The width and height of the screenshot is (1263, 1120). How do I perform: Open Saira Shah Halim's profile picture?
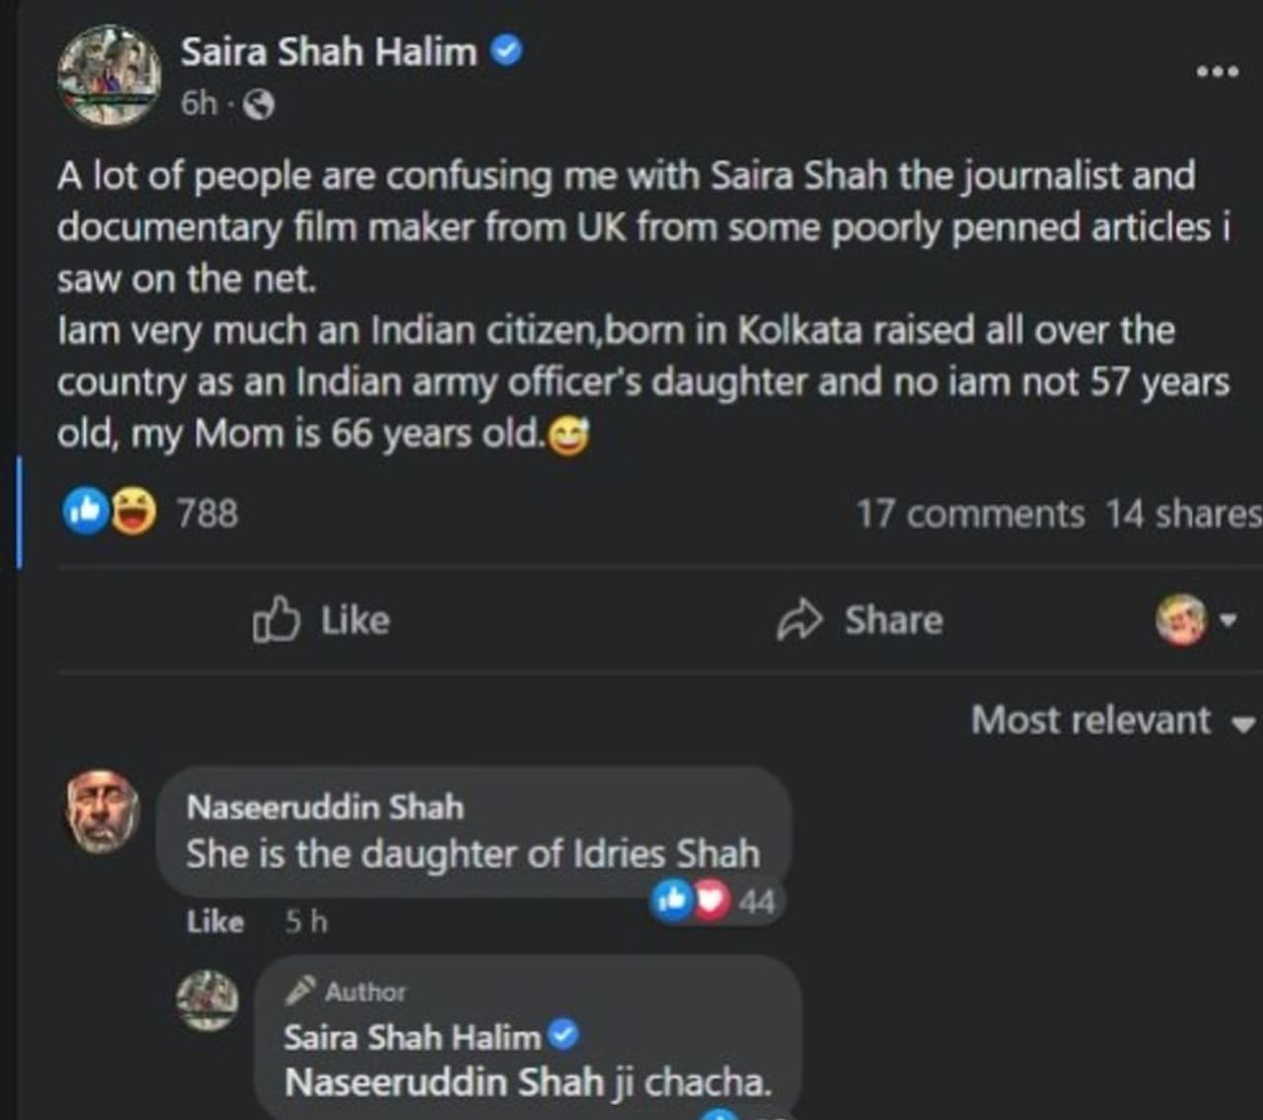(x=109, y=76)
